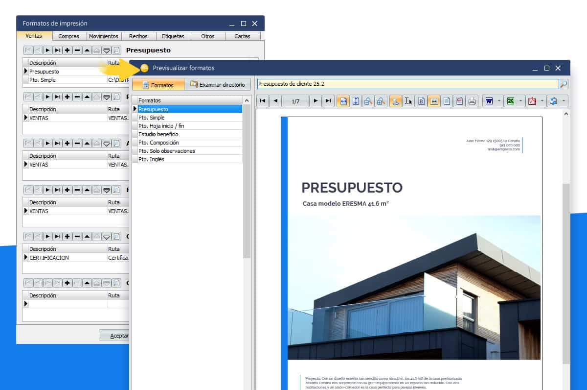Click the magnifier search icon beside title field

(564, 84)
